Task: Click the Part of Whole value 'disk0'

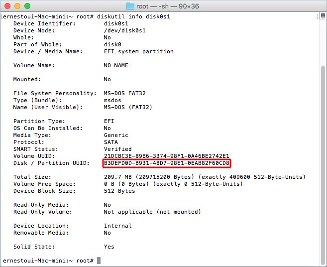Action: 112,44
